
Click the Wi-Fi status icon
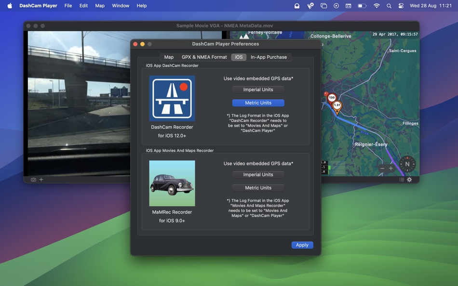click(x=377, y=6)
